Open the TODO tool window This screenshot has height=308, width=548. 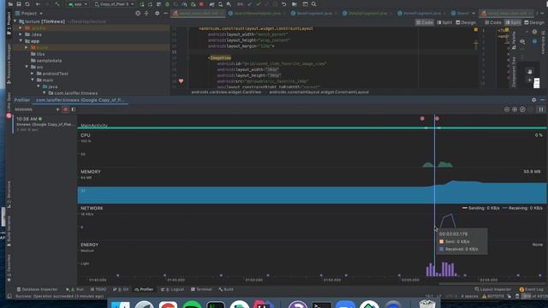coord(98,289)
